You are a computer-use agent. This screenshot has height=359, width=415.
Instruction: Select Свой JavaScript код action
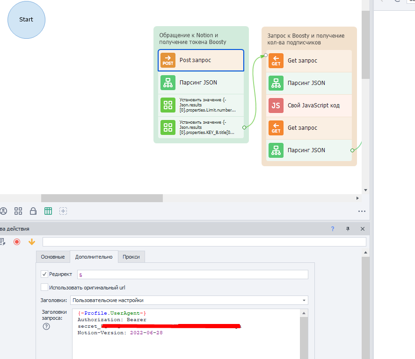tap(309, 106)
